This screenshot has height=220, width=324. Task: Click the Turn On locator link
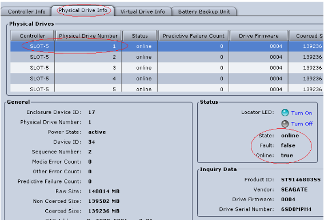click(302, 113)
